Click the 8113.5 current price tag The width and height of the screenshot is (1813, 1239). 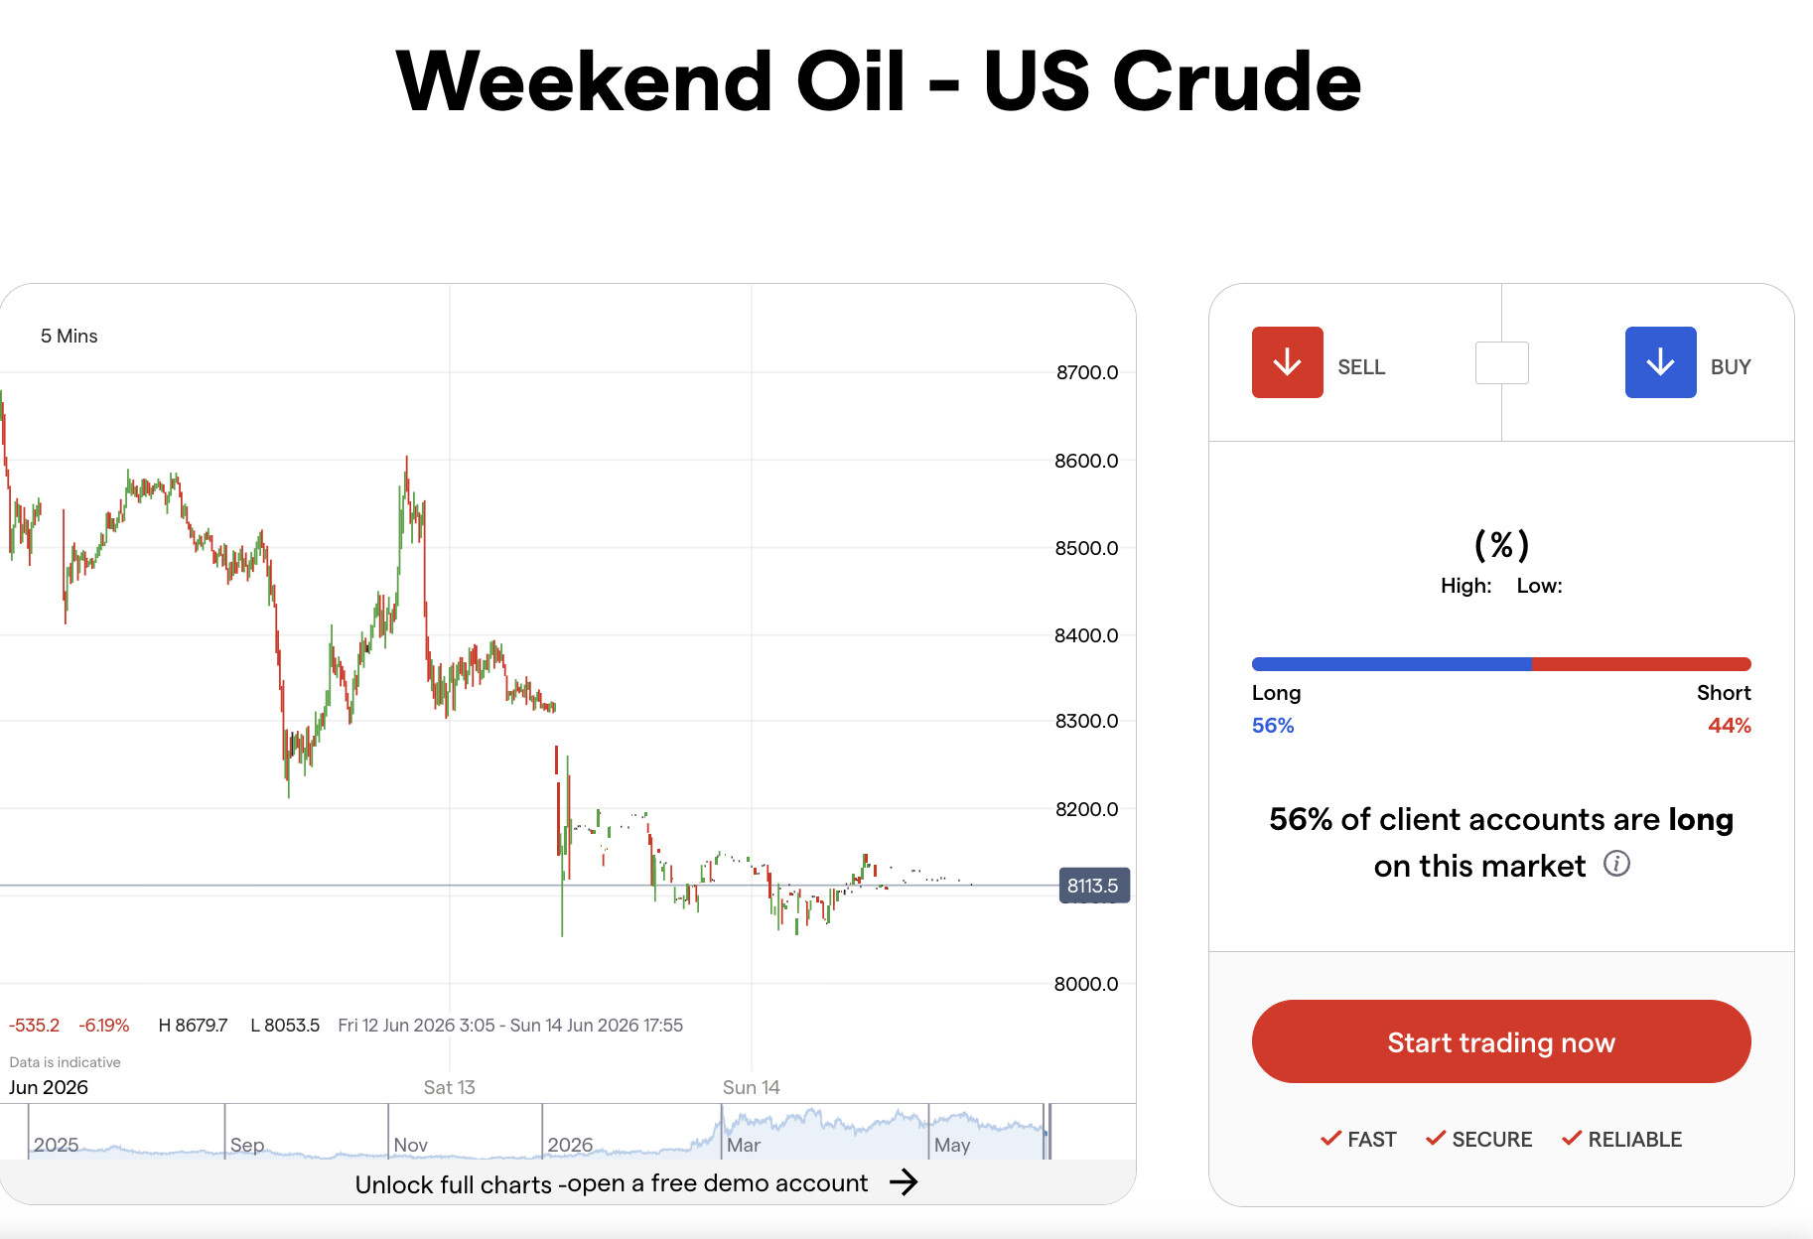pyautogui.click(x=1094, y=886)
